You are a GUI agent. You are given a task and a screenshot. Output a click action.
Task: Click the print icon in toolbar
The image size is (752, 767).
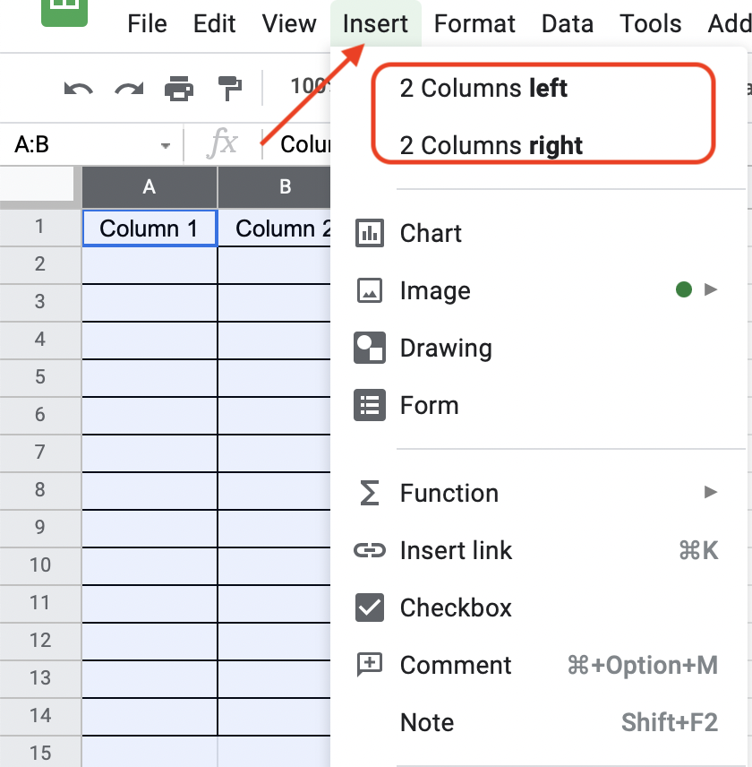point(179,89)
